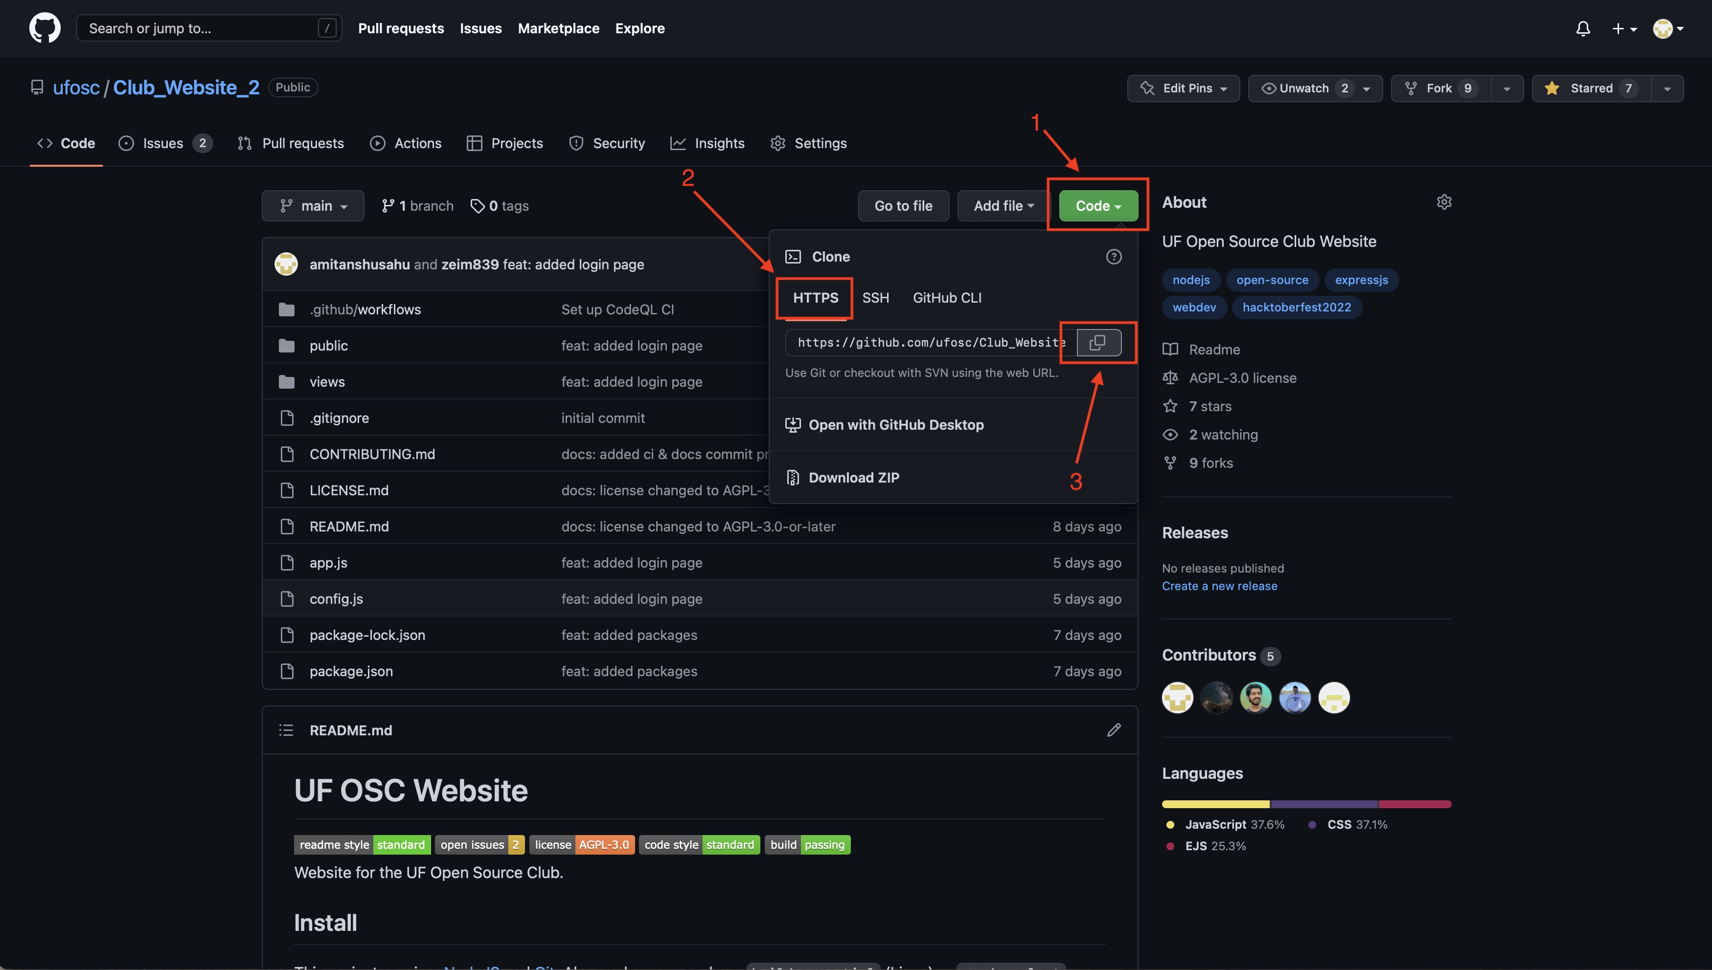The image size is (1712, 970).
Task: Expand the Unwatch dropdown
Action: coord(1315,88)
